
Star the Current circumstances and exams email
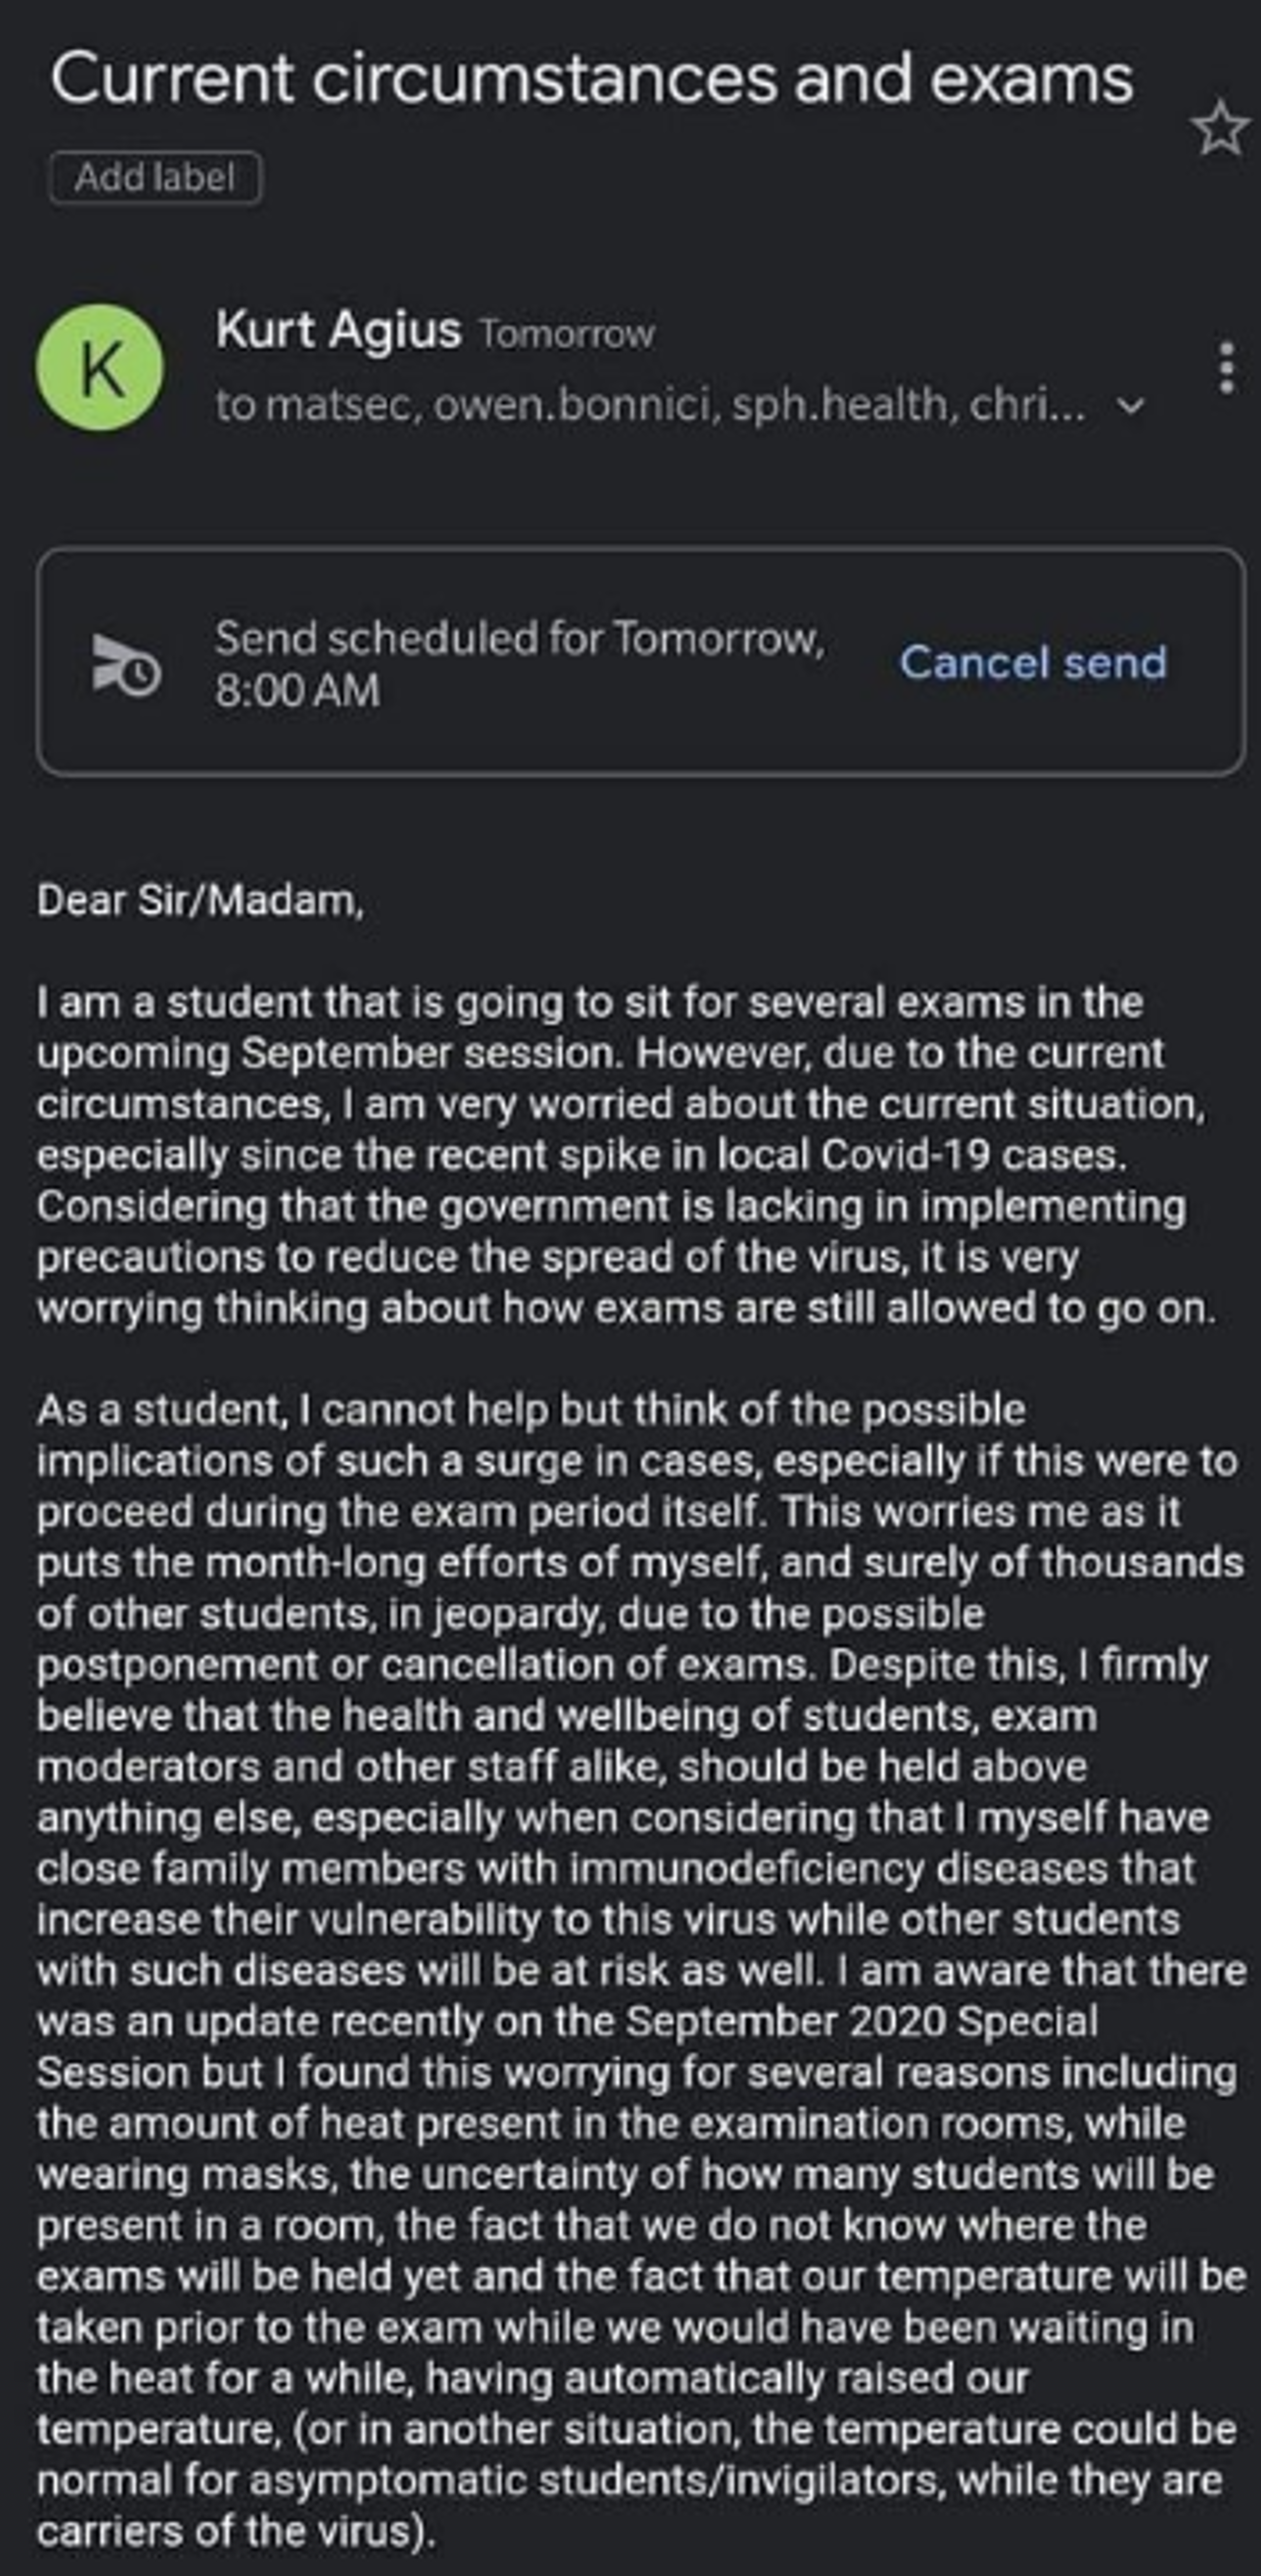[1219, 129]
